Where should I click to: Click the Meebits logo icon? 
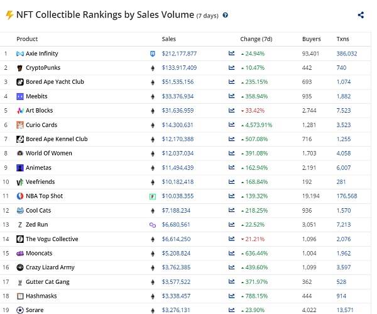(20, 96)
